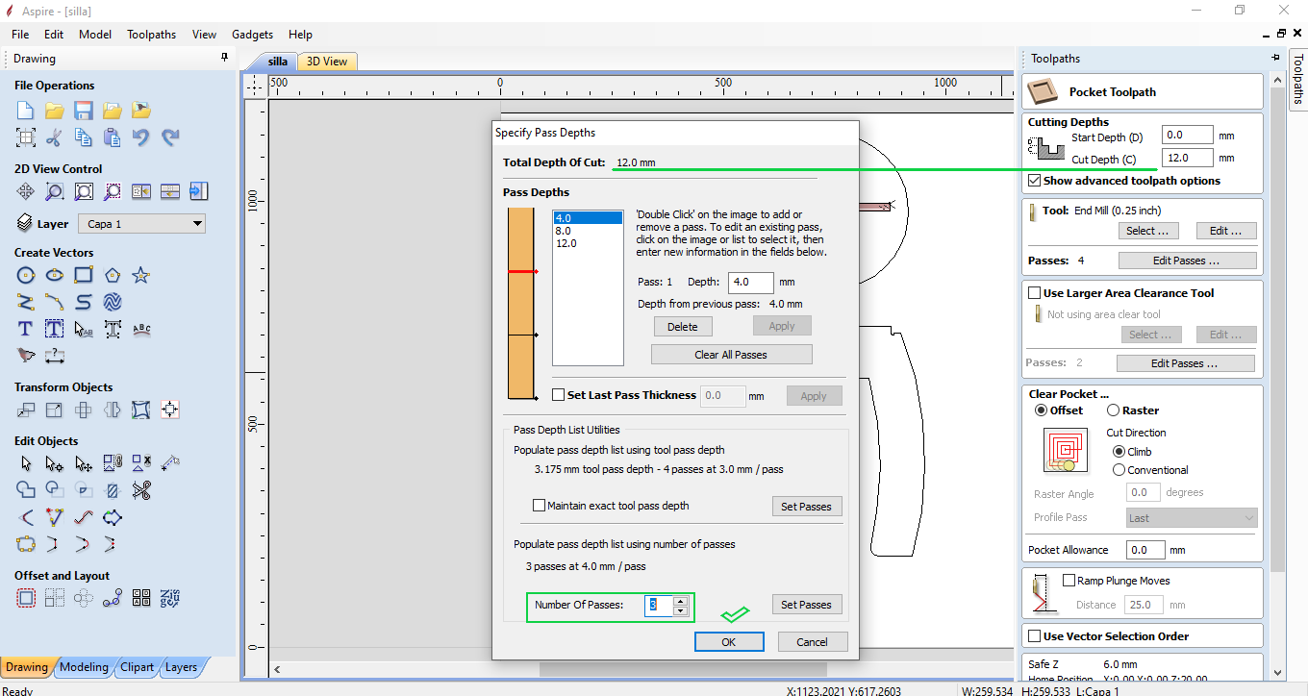Choose the arrow Selection tool under Edit Objects
The height and width of the screenshot is (696, 1308).
26,463
